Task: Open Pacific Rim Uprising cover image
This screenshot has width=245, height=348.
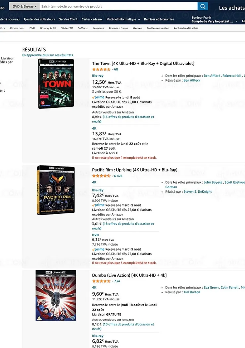Action: point(56,190)
